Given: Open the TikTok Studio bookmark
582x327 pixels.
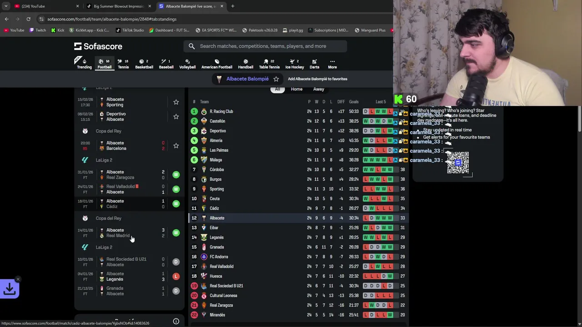Looking at the screenshot, I should 130,30.
